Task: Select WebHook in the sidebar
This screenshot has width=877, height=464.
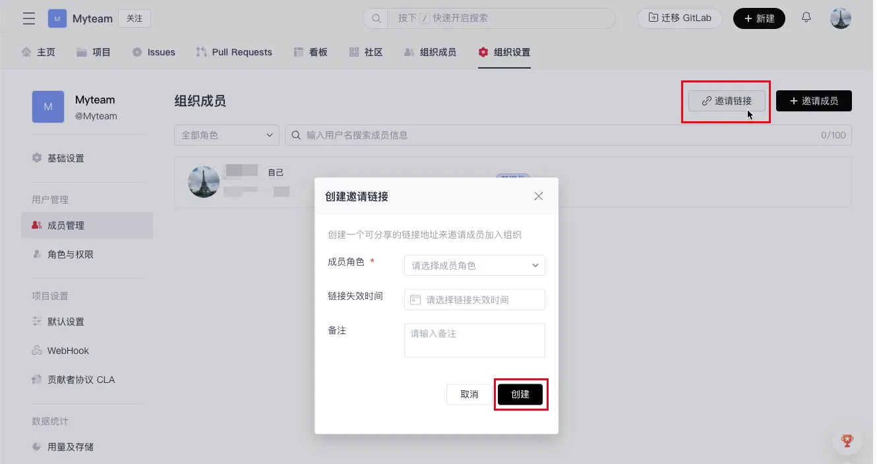Action: [x=67, y=351]
